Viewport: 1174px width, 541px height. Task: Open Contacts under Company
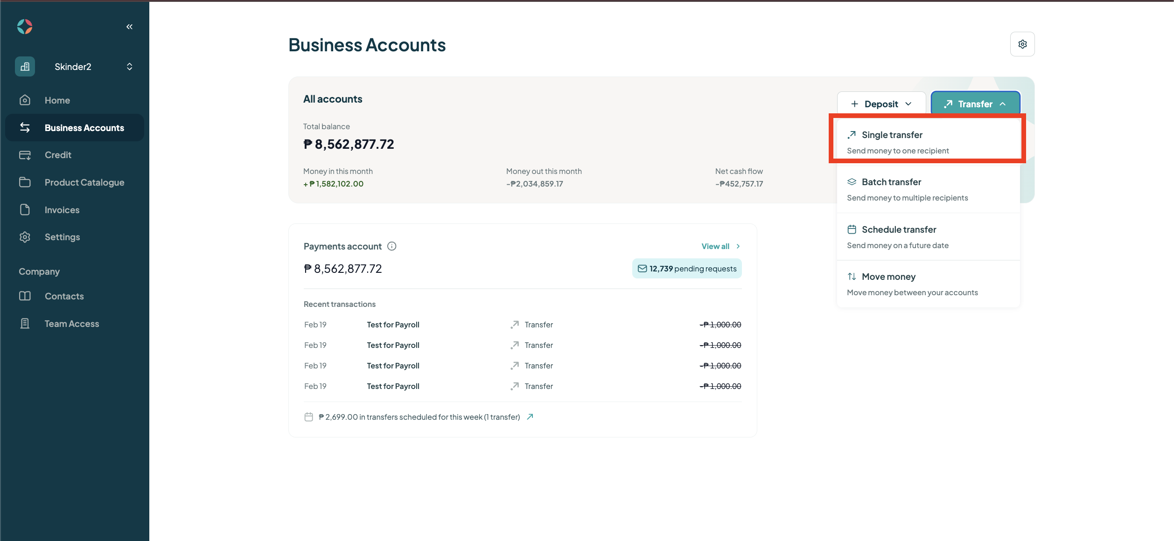75,296
